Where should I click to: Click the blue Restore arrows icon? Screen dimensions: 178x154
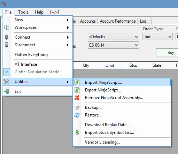tap(77, 115)
